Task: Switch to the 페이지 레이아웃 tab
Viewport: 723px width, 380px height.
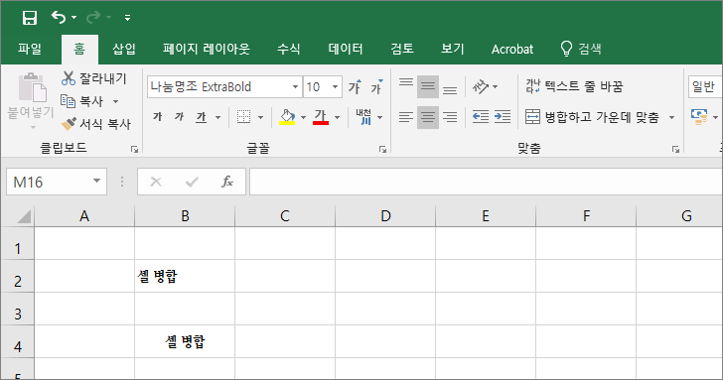Action: 207,49
